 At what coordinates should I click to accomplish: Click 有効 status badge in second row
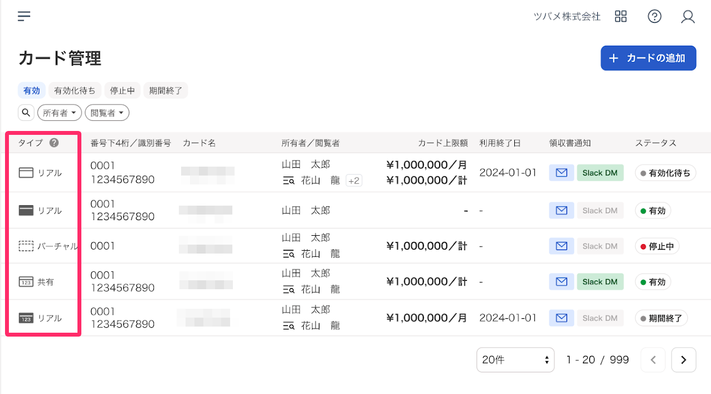click(x=653, y=211)
